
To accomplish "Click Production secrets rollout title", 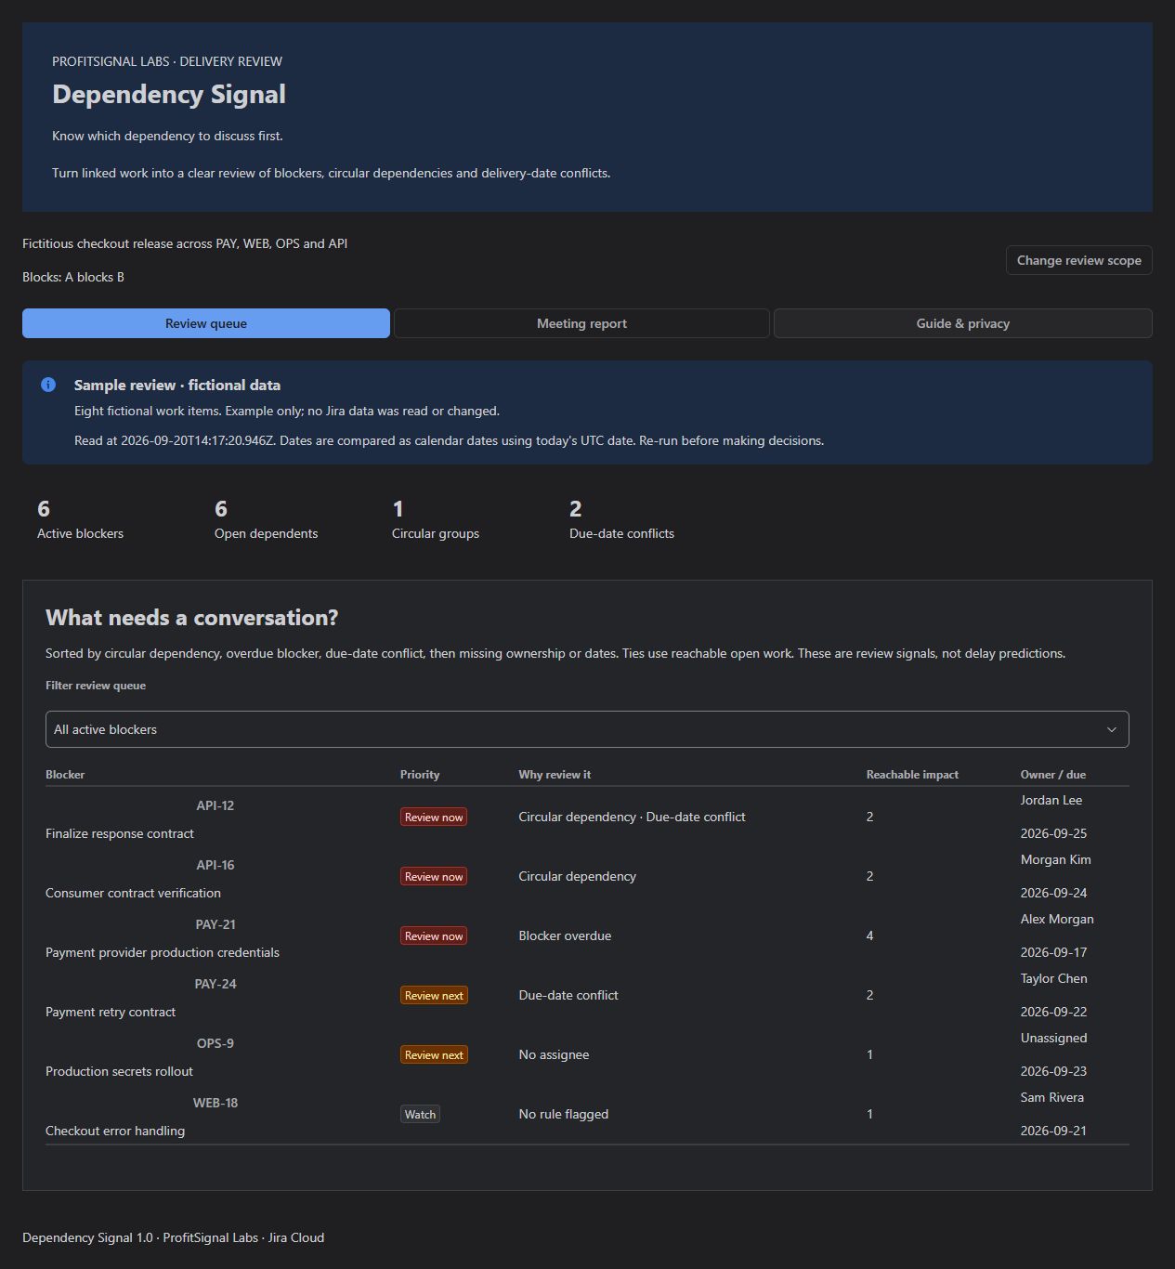I will (x=119, y=1071).
